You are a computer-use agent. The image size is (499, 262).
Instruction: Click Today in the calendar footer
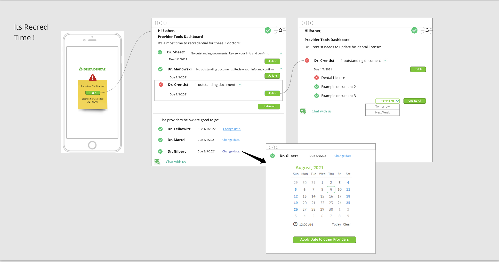click(336, 224)
